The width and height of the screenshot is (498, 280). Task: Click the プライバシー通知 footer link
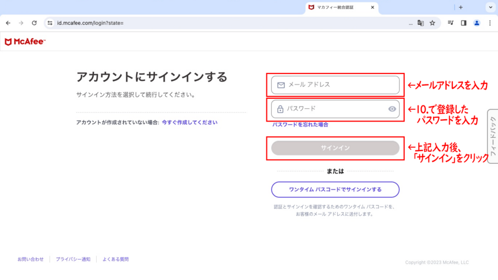73,259
